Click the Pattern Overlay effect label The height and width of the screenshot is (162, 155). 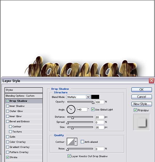point(19,152)
